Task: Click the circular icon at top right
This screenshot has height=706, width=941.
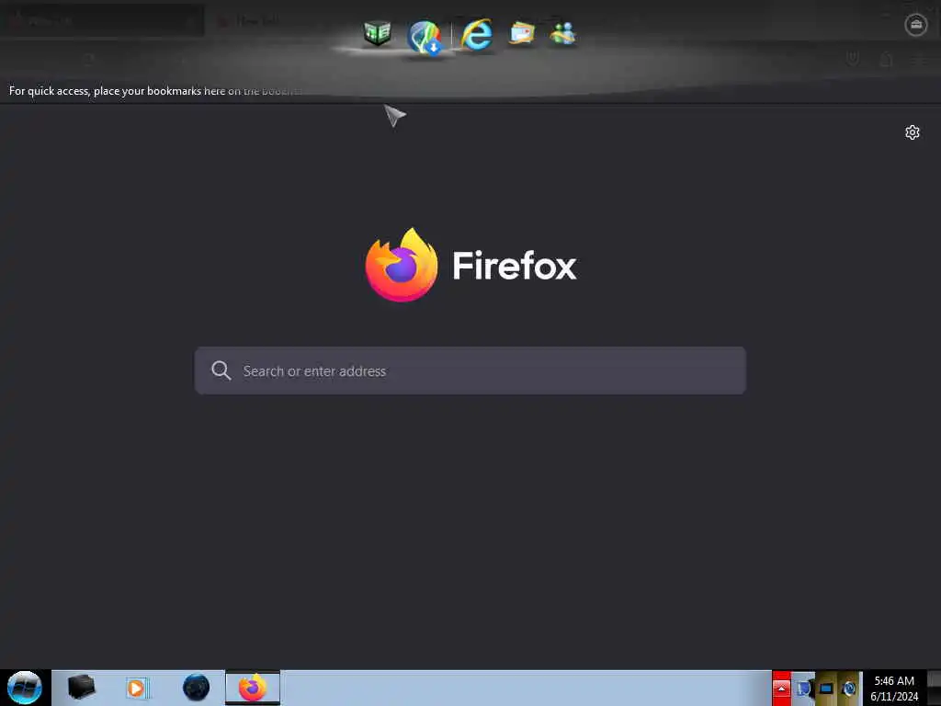Action: (x=916, y=25)
